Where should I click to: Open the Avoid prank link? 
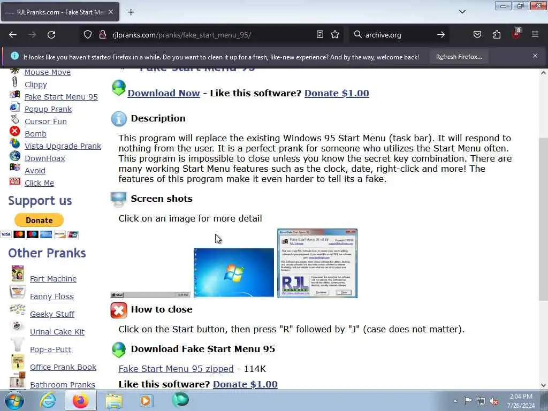click(x=35, y=171)
